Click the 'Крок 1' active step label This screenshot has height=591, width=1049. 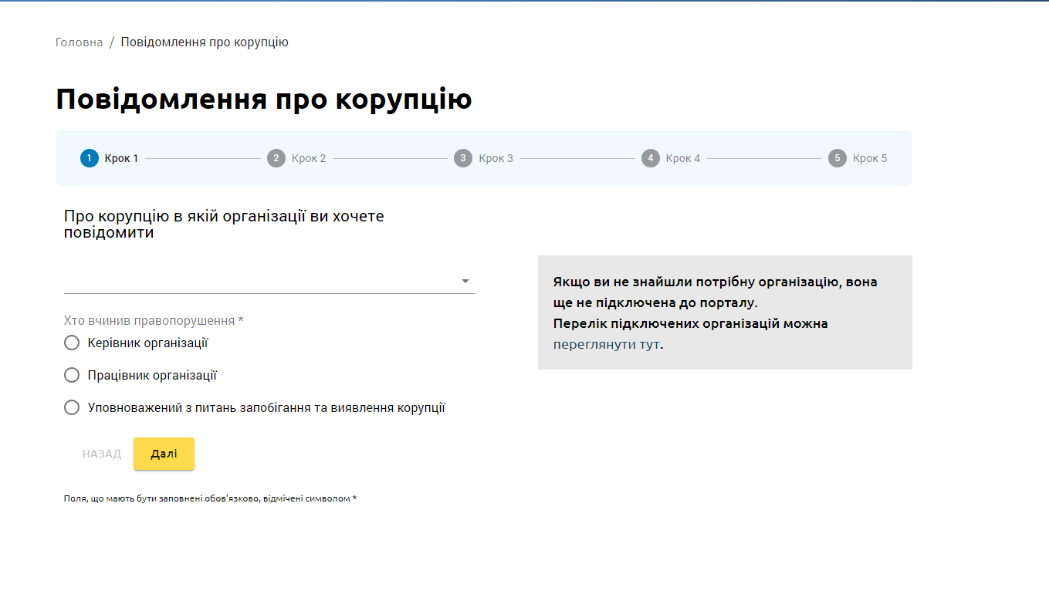tap(121, 158)
